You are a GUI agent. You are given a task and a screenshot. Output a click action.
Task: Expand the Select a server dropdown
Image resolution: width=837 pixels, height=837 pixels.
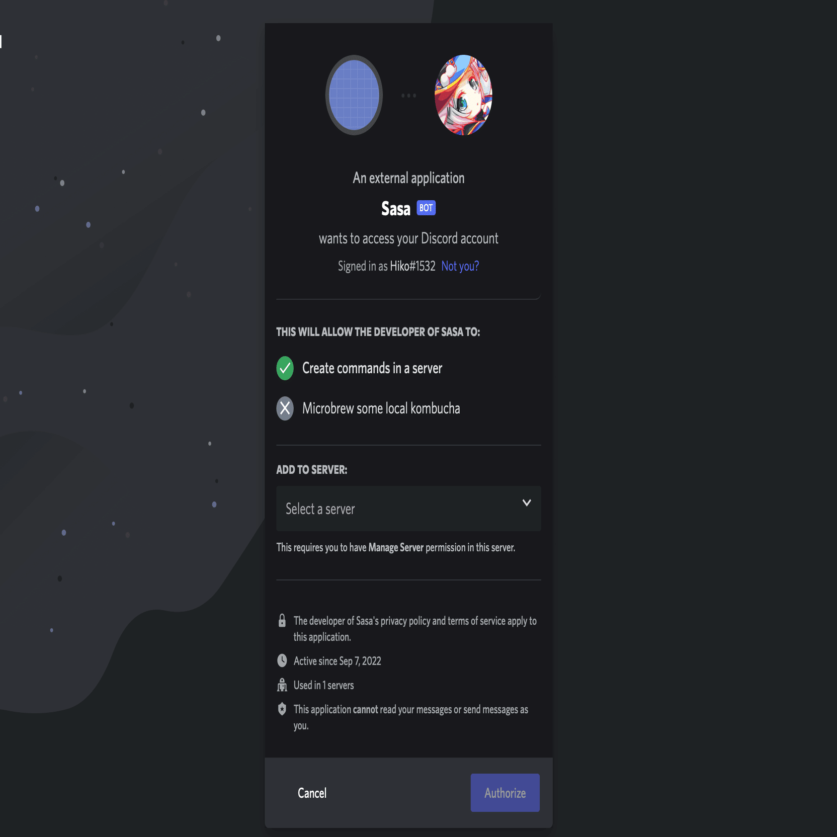pos(408,509)
